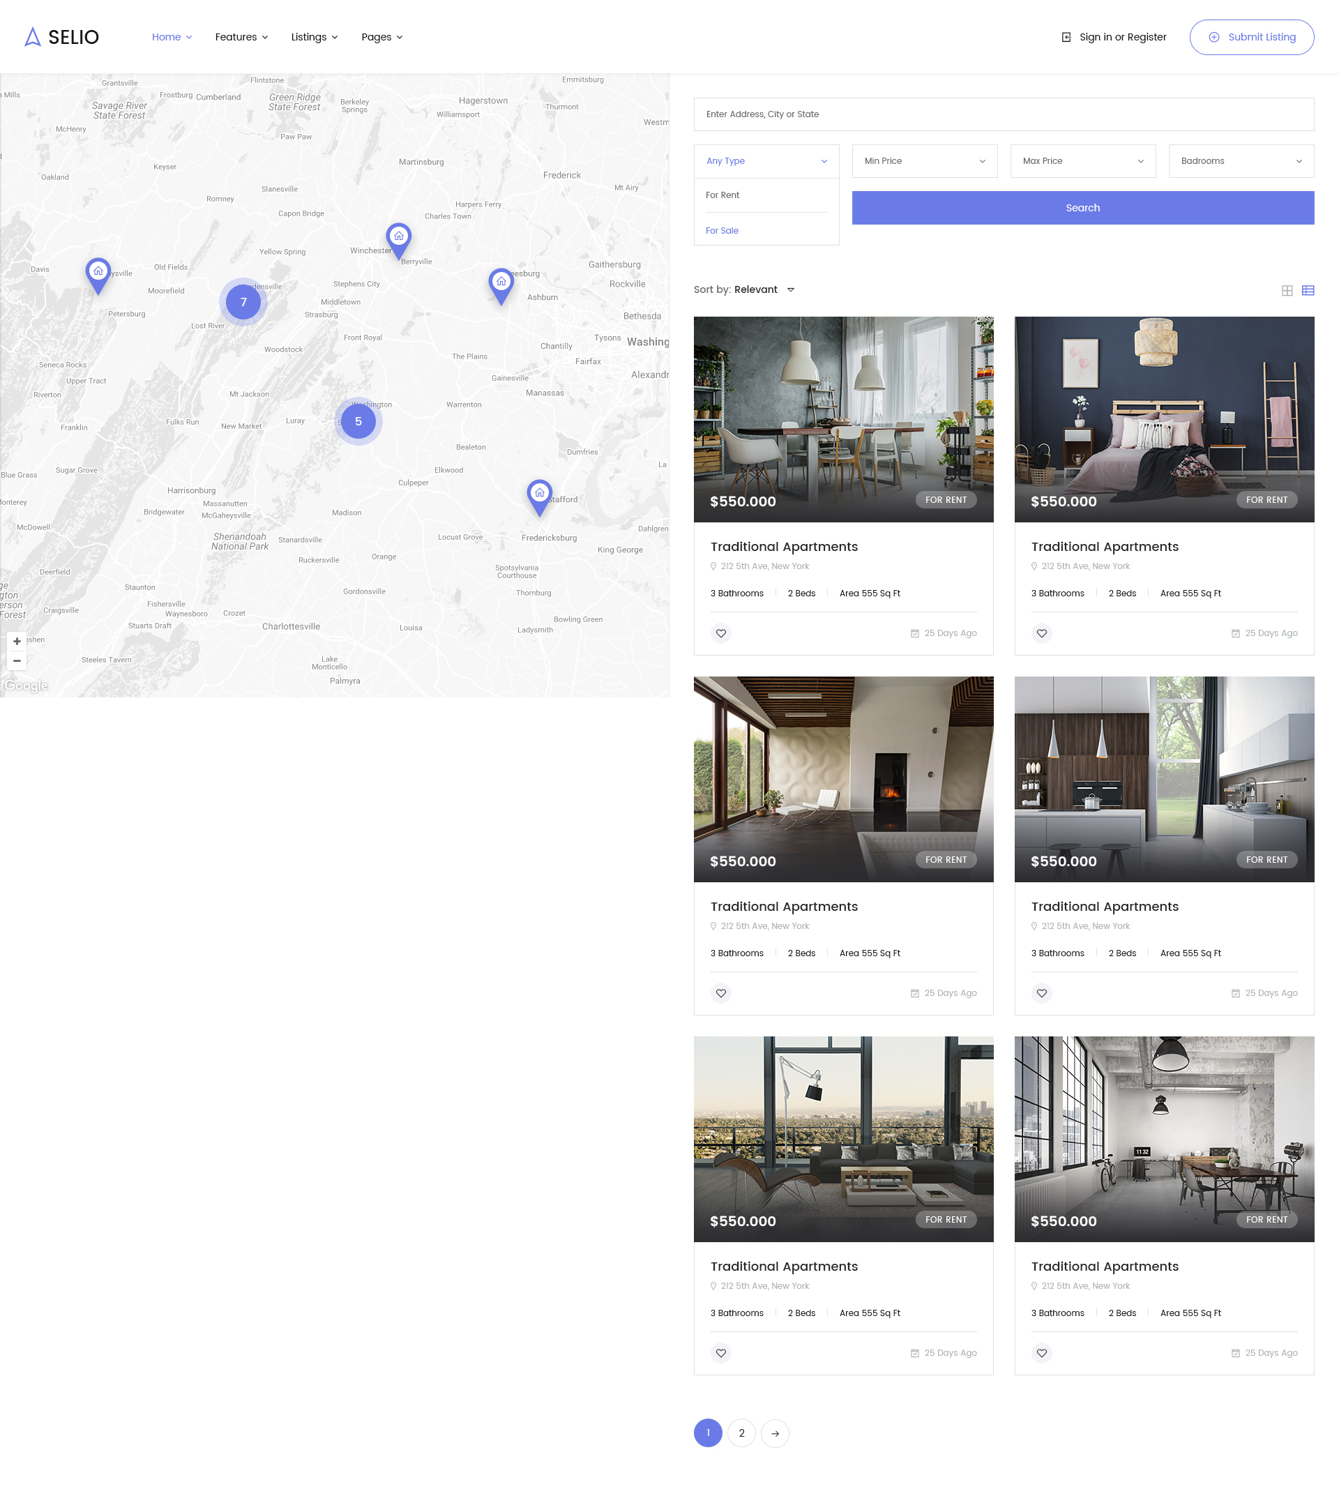Click the map pin near Stafford
Screen dimensions: 1339x1503
(x=539, y=493)
